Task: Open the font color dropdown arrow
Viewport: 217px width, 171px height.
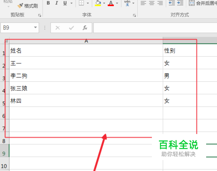Action: coord(117,3)
